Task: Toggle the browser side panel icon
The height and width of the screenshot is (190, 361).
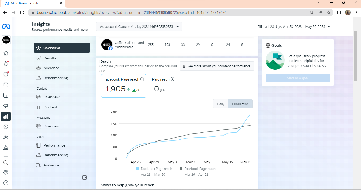Action: [339, 12]
